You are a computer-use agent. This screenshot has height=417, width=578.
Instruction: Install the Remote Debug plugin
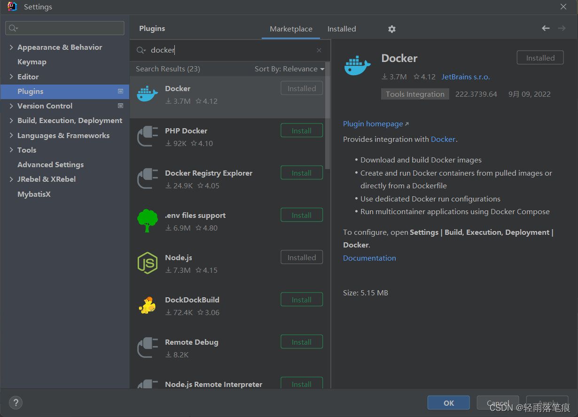coord(302,342)
